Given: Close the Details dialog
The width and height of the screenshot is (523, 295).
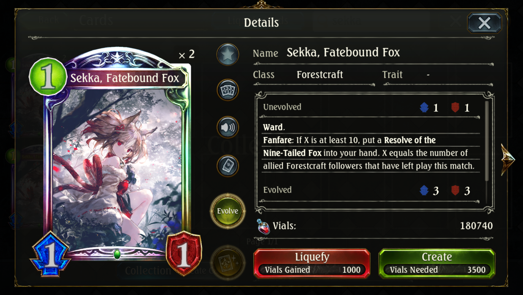Looking at the screenshot, I should pos(484,23).
